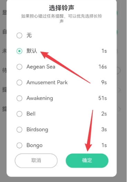Select the 默认 default ringtone radio
This screenshot has width=127, height=182.
(19, 51)
